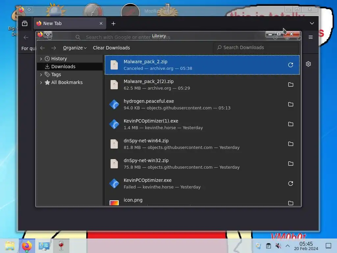
Task: Select the dnSpy-net-win64.zip entry
Action: pos(202,144)
